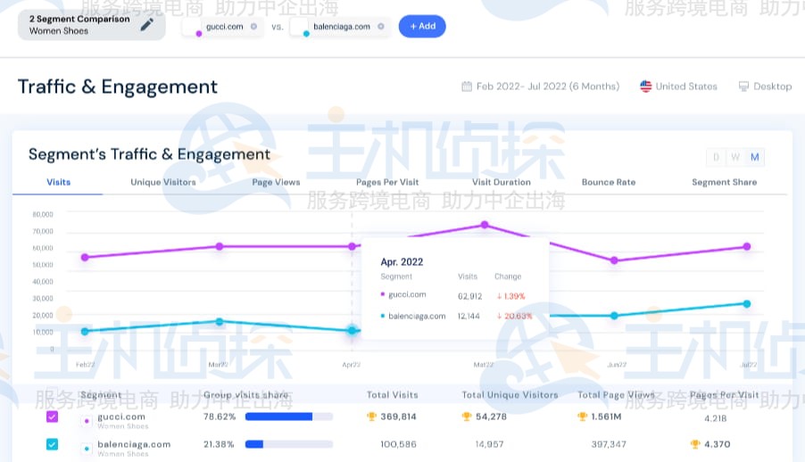The height and width of the screenshot is (462, 805).
Task: Click the trophy icon beside 369,814 Total Visits
Action: pos(372,417)
